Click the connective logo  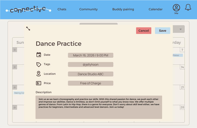(x=28, y=10)
